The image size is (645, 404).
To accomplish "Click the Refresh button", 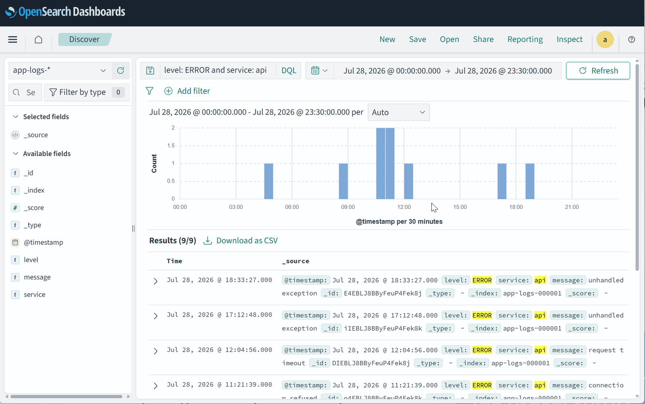I will 598,71.
